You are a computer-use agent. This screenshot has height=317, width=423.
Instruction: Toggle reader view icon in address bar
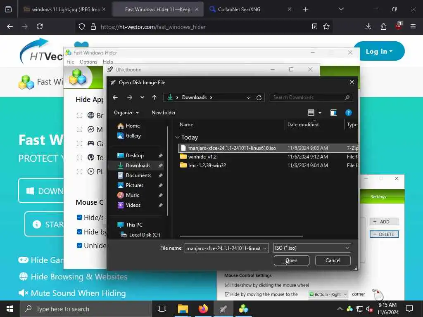pyautogui.click(x=314, y=26)
